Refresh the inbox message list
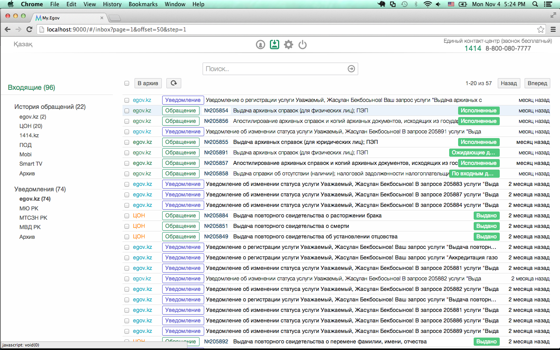 pyautogui.click(x=174, y=83)
